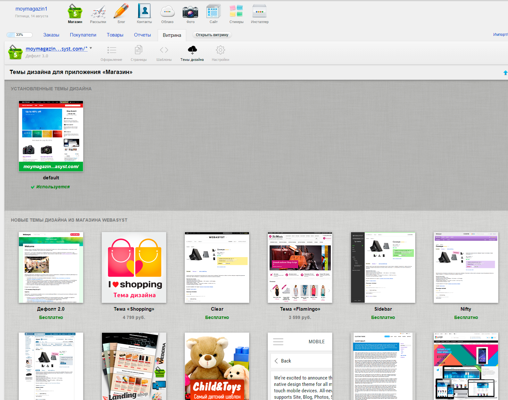The width and height of the screenshot is (508, 400).
Task: Open the Shopping theme thumbnail
Action: click(134, 267)
